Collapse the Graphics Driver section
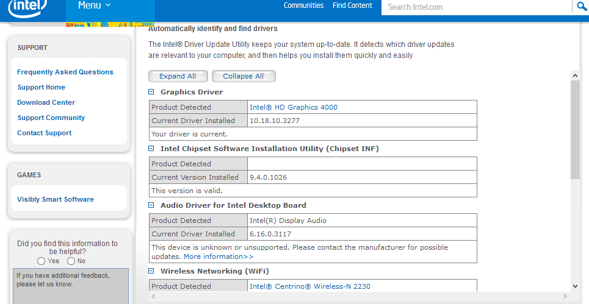This screenshot has height=304, width=589. pos(151,92)
